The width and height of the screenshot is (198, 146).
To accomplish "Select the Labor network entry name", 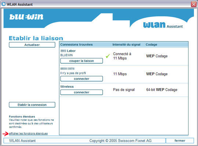I will [68, 51].
